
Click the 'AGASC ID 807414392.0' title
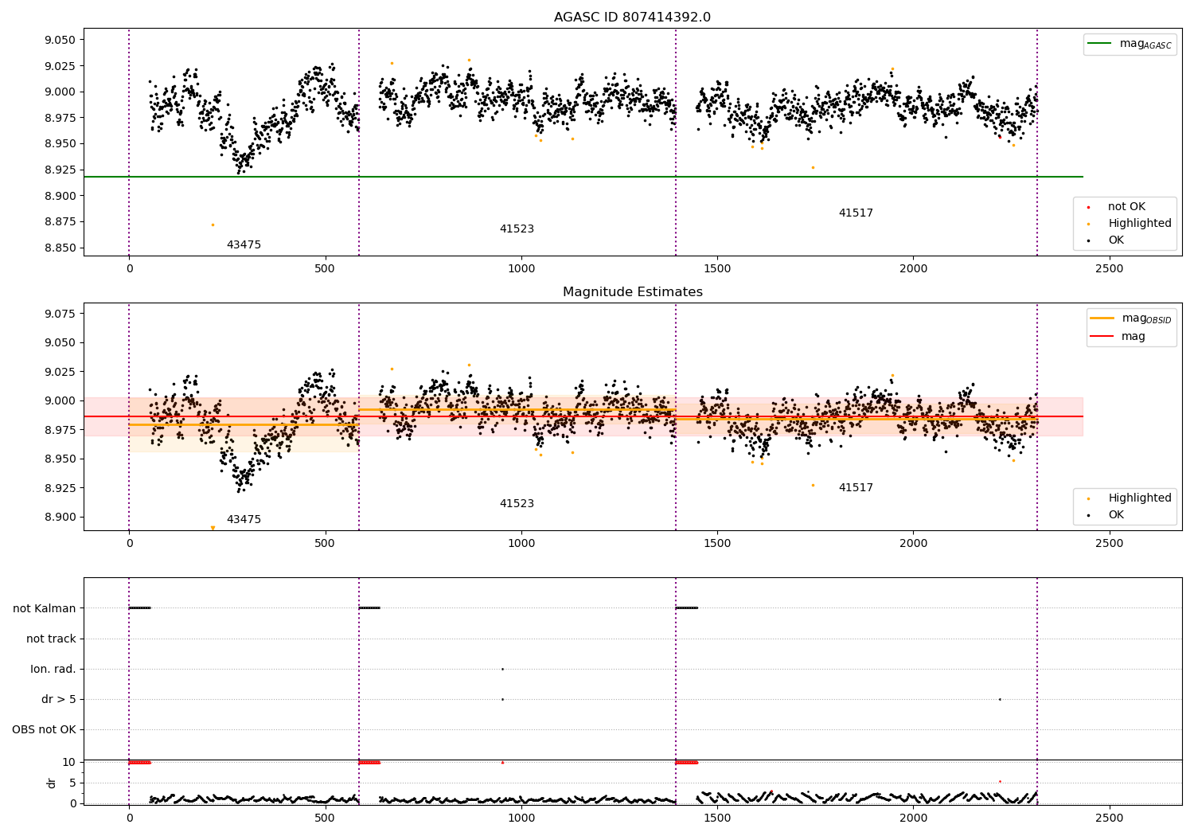[x=633, y=18]
